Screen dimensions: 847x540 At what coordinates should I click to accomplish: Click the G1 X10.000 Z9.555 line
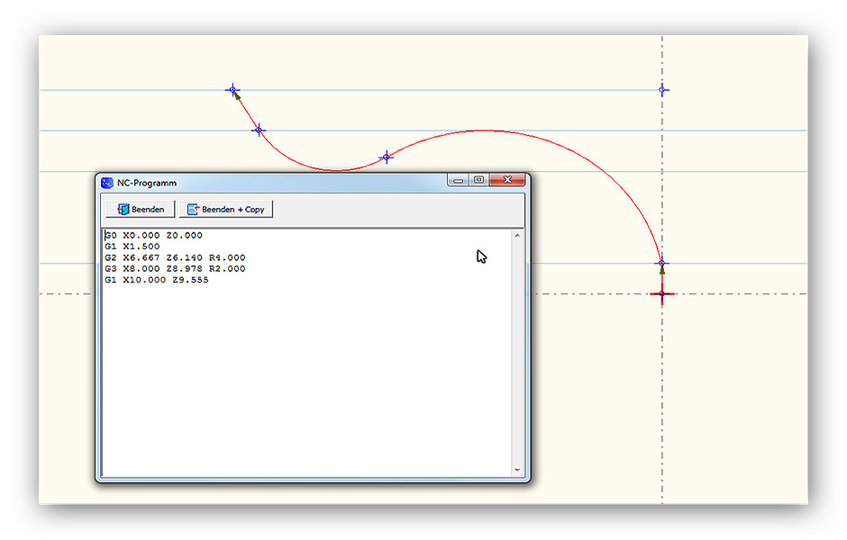[157, 280]
